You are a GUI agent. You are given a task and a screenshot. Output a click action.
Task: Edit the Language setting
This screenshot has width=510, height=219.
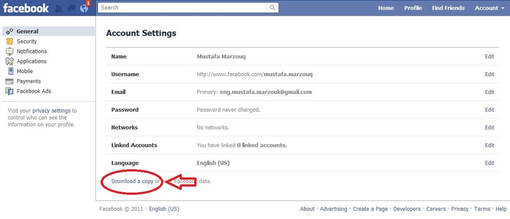(489, 163)
